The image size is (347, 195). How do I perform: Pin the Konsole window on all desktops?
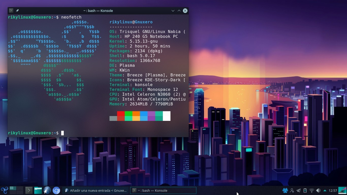point(17,11)
